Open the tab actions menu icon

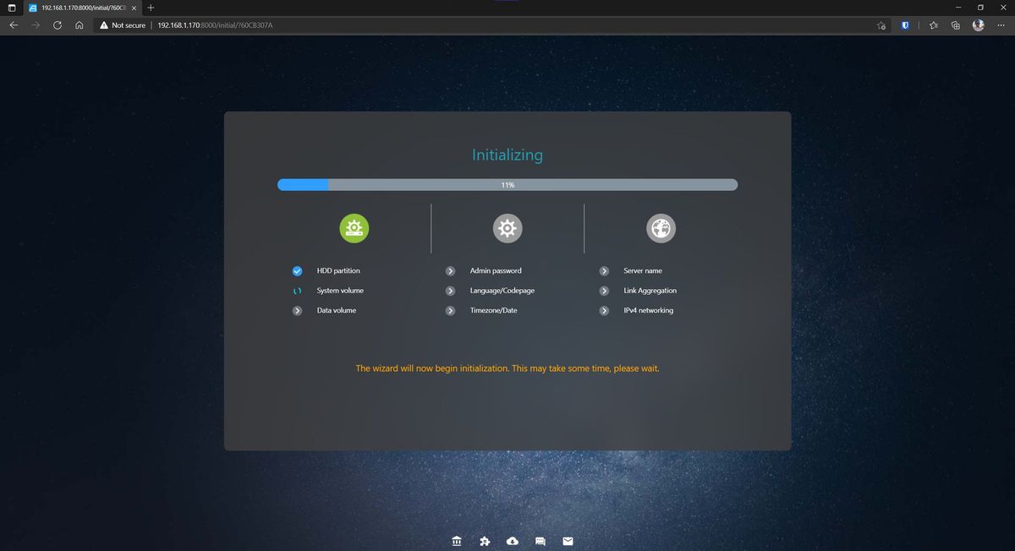tap(11, 8)
